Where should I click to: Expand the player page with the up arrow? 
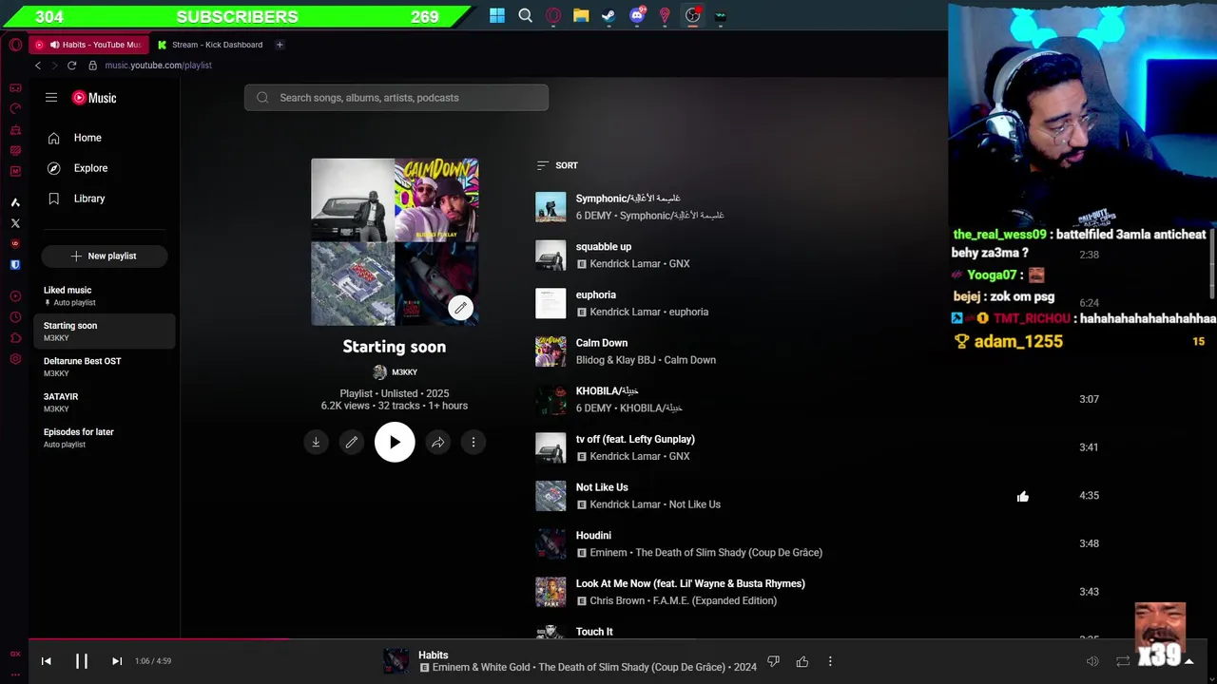(x=1188, y=661)
